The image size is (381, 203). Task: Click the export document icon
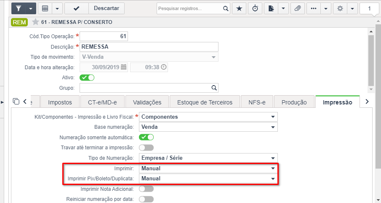click(x=271, y=8)
